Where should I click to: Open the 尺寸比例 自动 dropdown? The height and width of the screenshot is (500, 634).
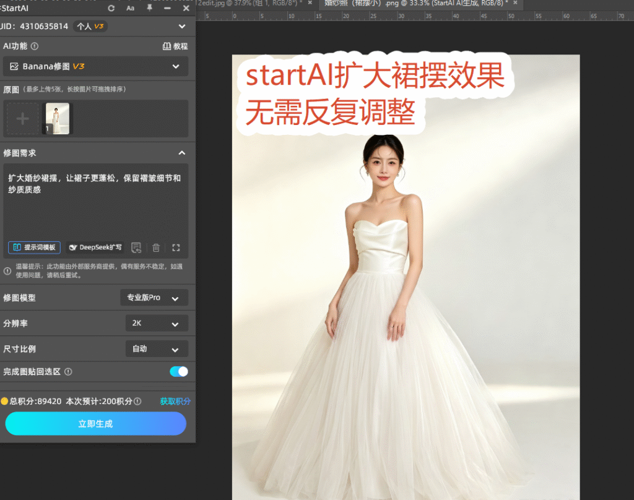[x=157, y=349]
